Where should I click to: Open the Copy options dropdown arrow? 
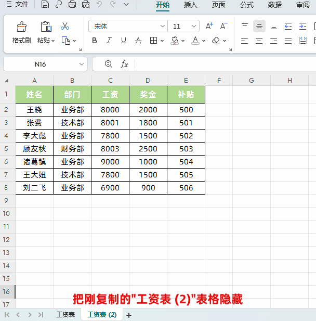(74, 41)
